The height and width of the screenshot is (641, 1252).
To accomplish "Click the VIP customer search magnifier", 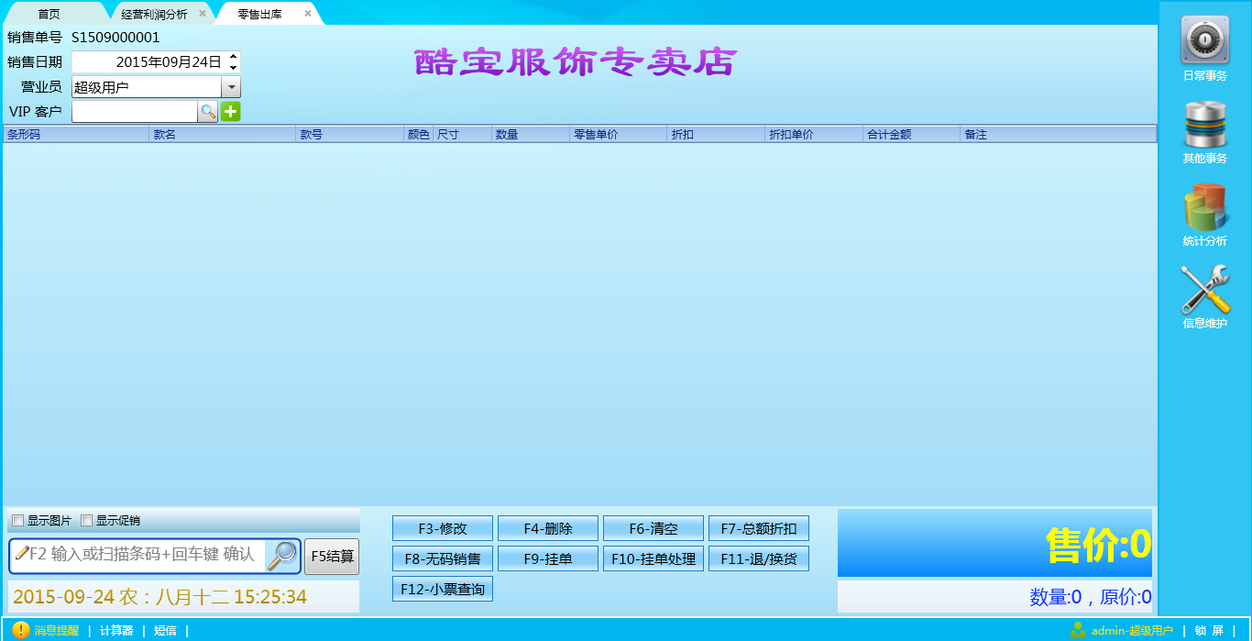I will coord(208,112).
